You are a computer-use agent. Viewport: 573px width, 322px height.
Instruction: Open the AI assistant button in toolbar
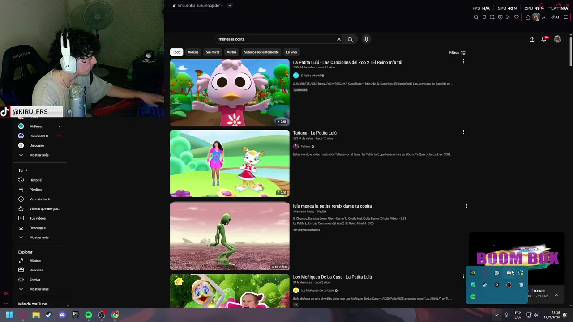(x=555, y=17)
